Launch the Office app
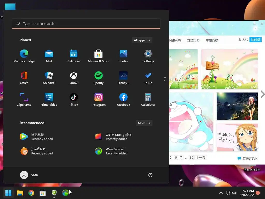 24,78
